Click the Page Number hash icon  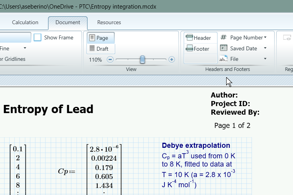pyautogui.click(x=224, y=37)
